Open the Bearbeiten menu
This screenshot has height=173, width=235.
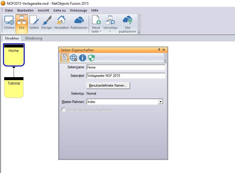pos(25,10)
